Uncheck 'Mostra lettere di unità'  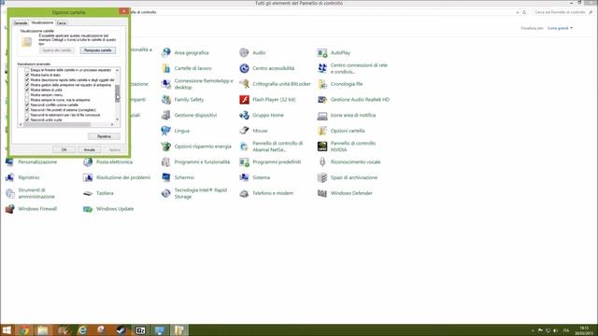[x=27, y=90]
